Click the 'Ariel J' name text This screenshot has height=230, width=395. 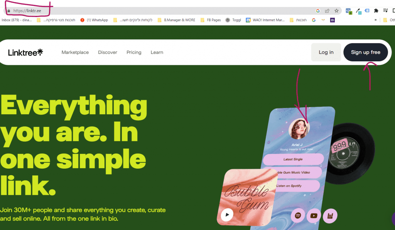[x=297, y=145]
